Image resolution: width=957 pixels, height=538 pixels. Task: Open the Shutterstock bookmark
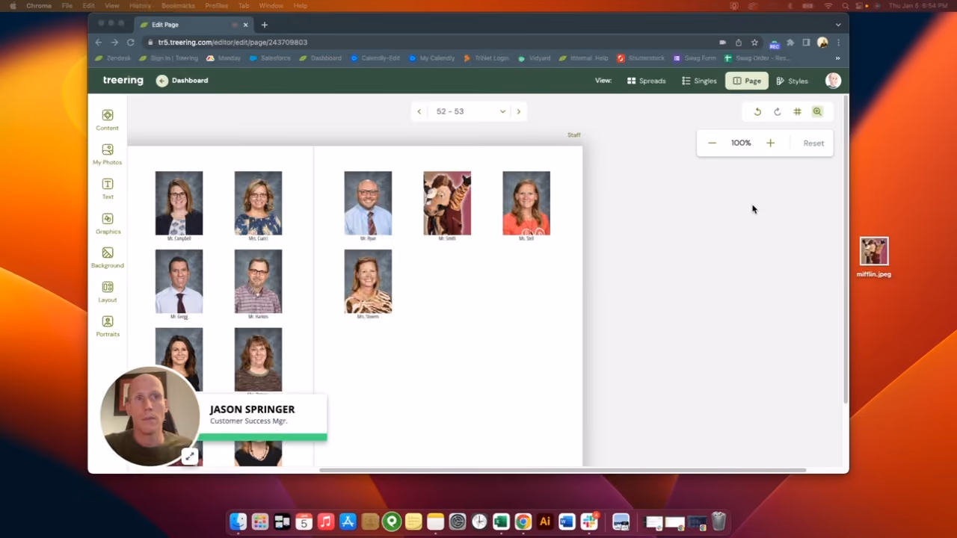click(641, 58)
